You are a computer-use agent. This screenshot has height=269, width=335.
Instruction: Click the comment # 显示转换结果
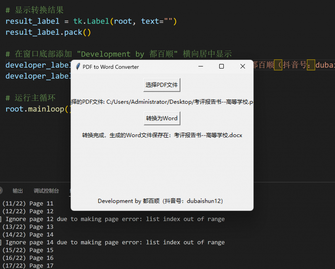point(34,10)
